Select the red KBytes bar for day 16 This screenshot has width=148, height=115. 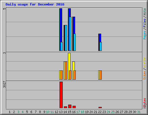(74, 107)
